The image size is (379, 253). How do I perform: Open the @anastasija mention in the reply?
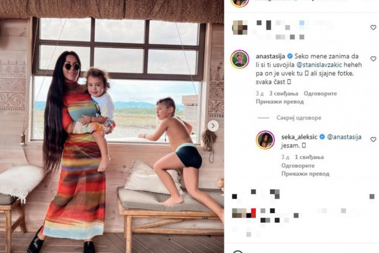[344, 137]
